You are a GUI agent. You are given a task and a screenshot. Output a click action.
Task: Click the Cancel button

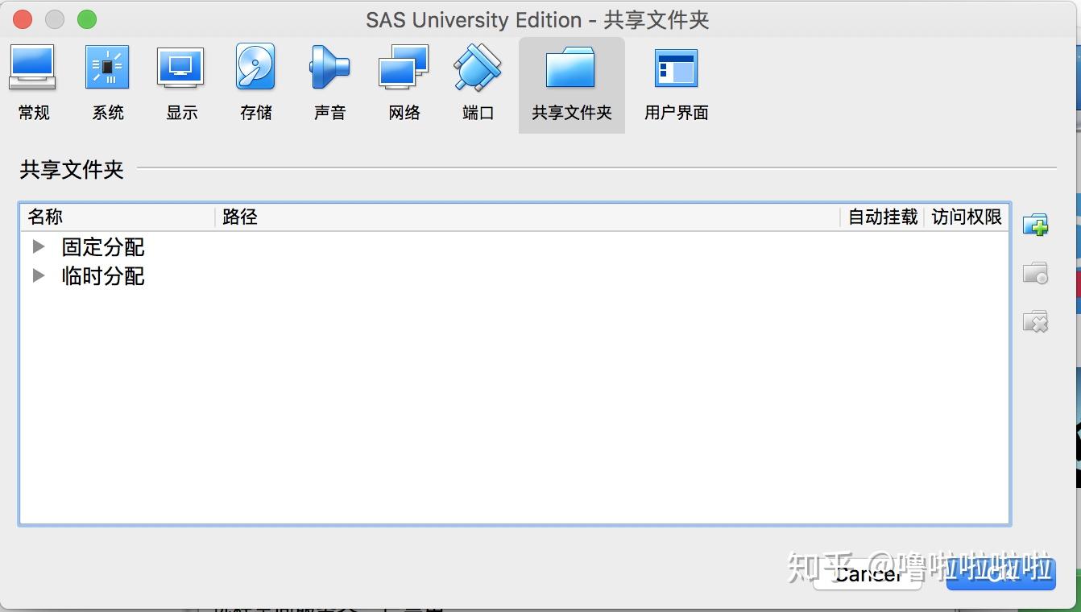click(867, 574)
